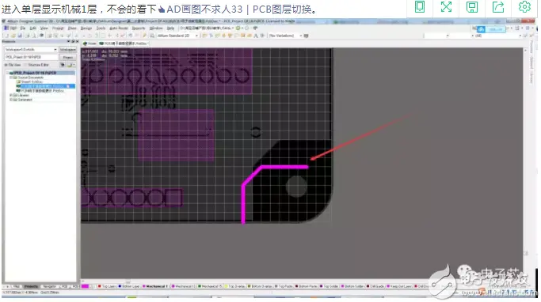This screenshot has height=302, width=541.
Task: Click the green save image icon
Action: click(x=471, y=6)
